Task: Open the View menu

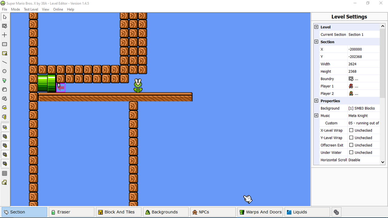Action: (45, 9)
